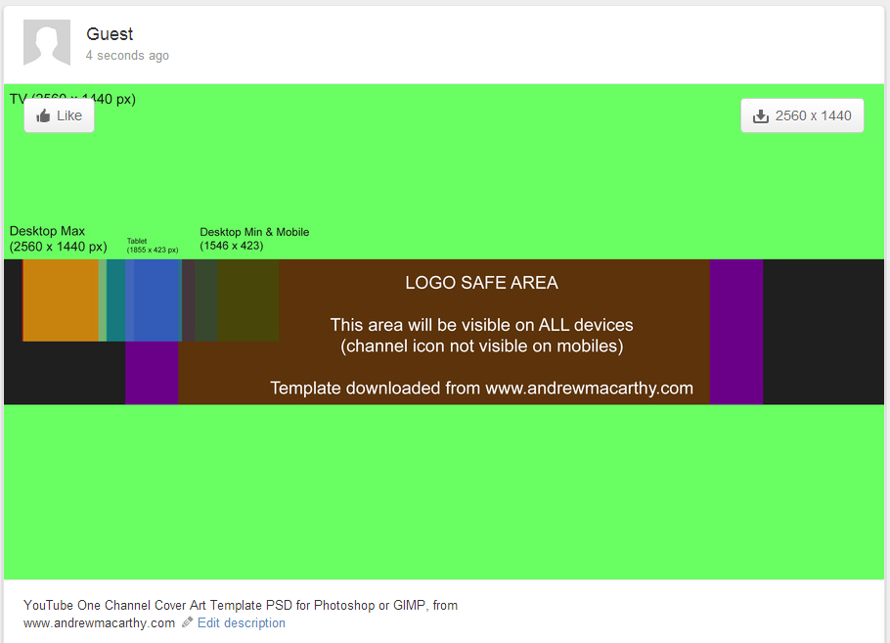Click the 'Template downloaded from www.andrewmacarthy.com' text
The image size is (890, 643).
click(482, 388)
